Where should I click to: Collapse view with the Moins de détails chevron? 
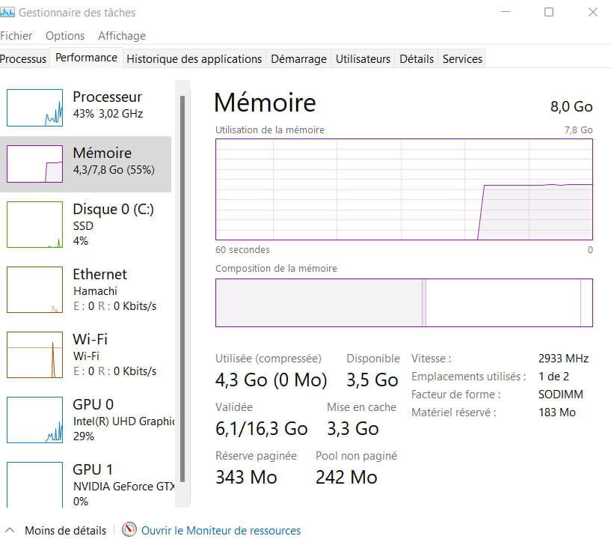10,530
